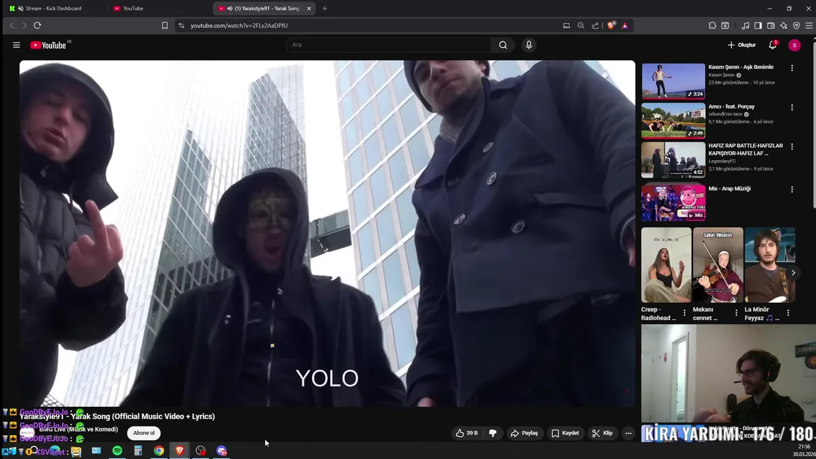This screenshot has width=816, height=459.
Task: Reload the current page
Action: pos(37,25)
